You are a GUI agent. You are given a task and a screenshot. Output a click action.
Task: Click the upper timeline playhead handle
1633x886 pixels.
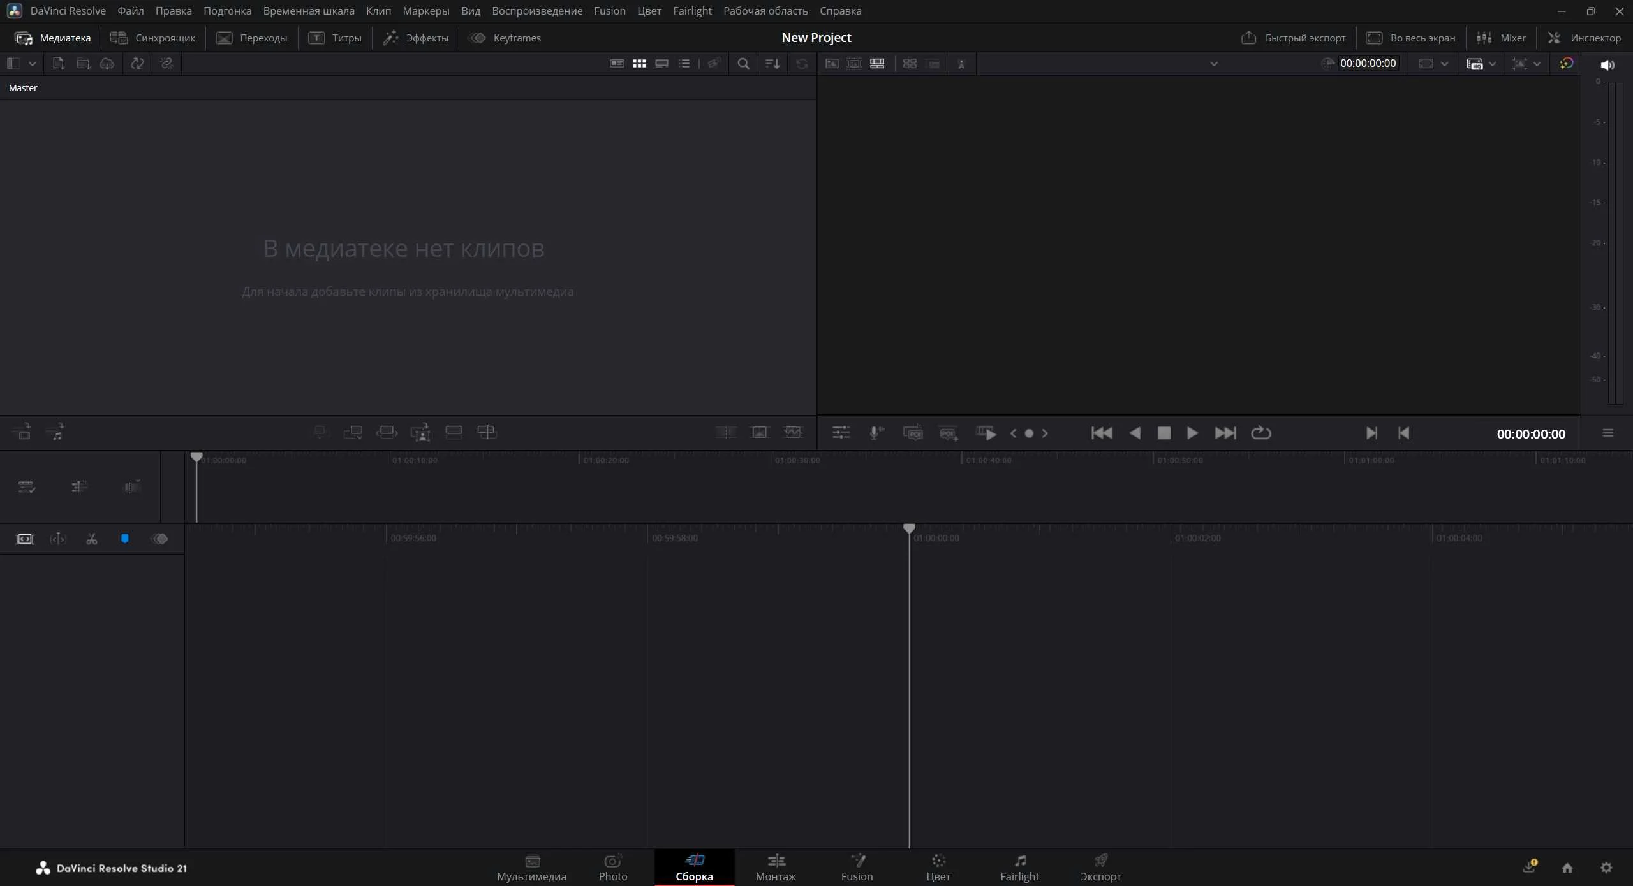[196, 457]
